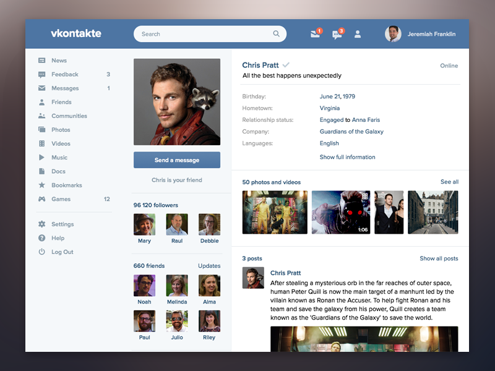Viewport: 495px width, 371px height.
Task: Click the Videos film icon
Action: click(x=41, y=143)
